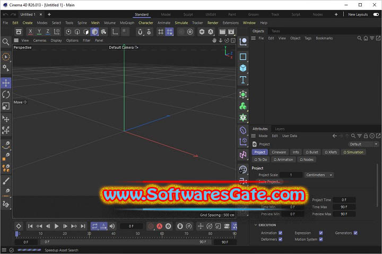The width and height of the screenshot is (382, 254).
Task: Select the Move tool in left palette
Action: point(6,83)
